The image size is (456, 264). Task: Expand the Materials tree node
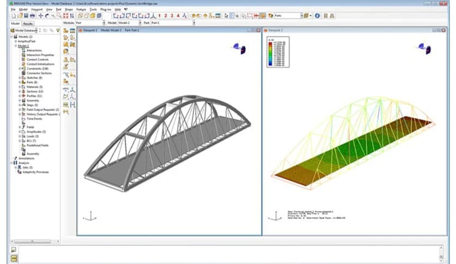(20, 87)
